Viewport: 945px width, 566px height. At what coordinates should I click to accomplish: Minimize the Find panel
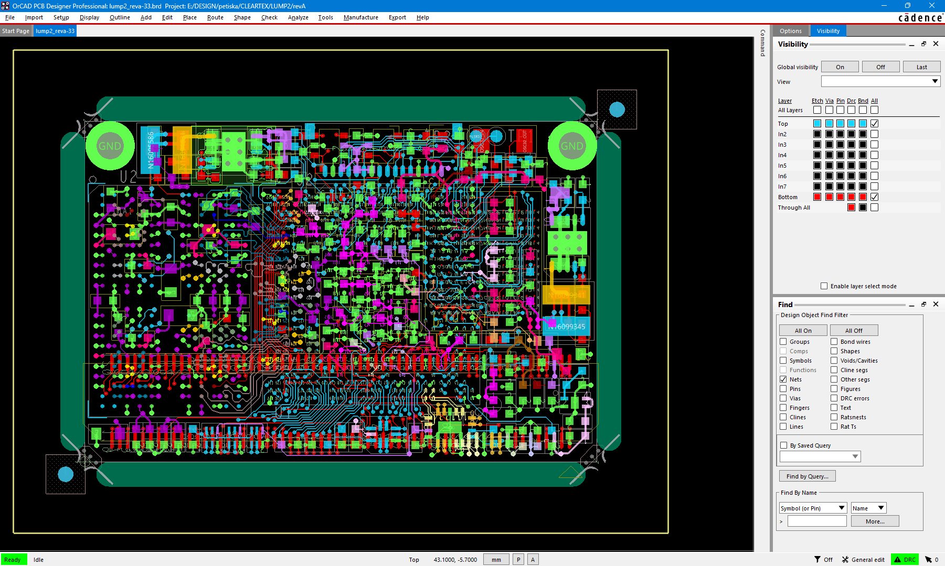(911, 304)
